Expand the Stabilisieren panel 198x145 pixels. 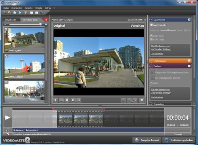(x=151, y=61)
